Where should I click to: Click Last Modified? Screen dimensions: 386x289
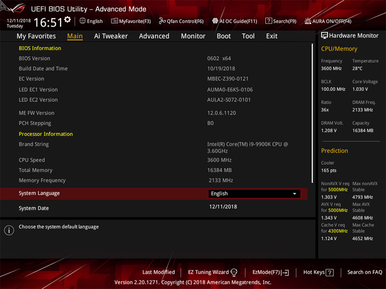159,272
